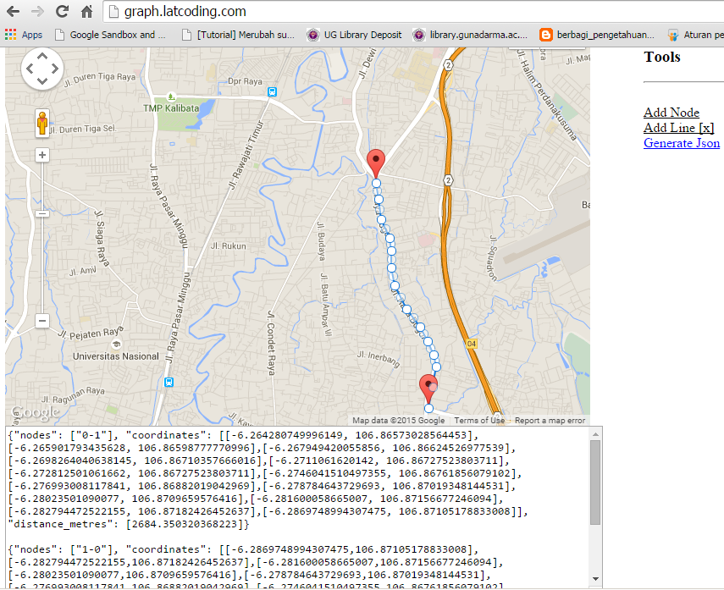Click the 'Jl. Squadron' street label
Viewport: 724px width, 590px height.
(x=493, y=258)
